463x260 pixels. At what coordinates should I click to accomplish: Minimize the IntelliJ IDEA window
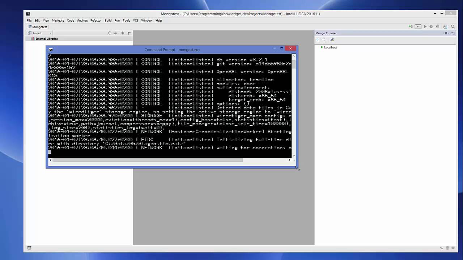[435, 13]
